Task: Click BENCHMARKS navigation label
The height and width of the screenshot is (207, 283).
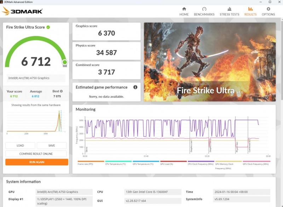Action: [x=204, y=15]
